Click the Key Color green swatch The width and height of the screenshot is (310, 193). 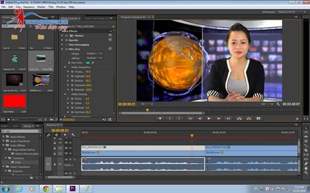point(88,63)
